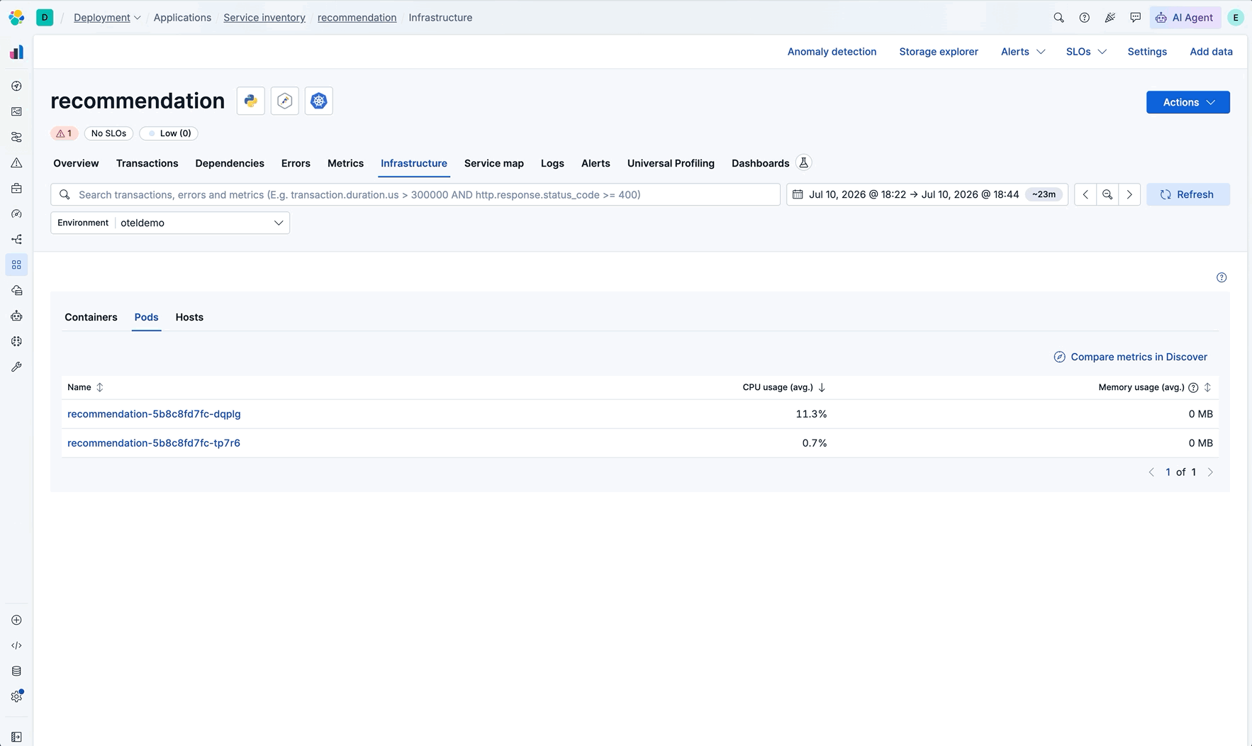1252x746 pixels.
Task: Switch to the Transactions tab
Action: point(147,163)
